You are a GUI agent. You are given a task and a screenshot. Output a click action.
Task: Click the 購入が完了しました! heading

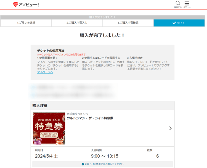click(x=102, y=35)
